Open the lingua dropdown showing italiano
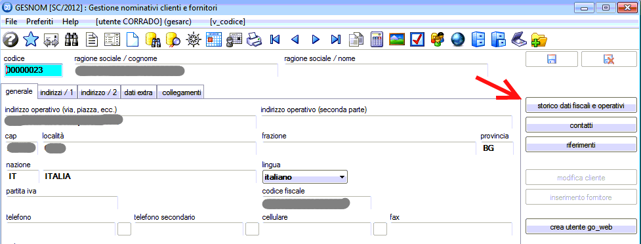This screenshot has width=641, height=244. (304, 177)
